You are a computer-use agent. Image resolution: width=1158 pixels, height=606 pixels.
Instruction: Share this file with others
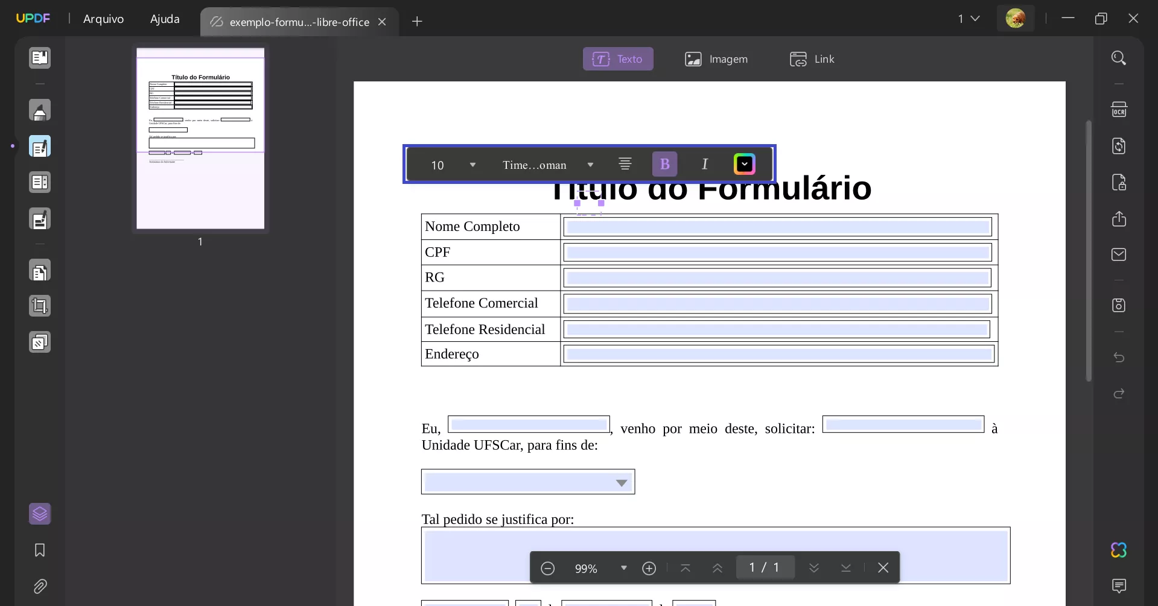pyautogui.click(x=1119, y=218)
